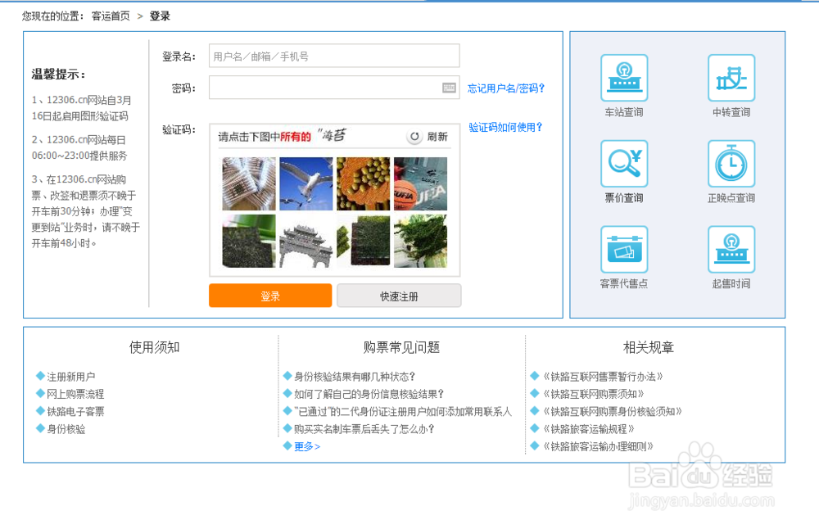This screenshot has width=819, height=529.
Task: Select the first dark seaweed sheet captcha image
Action: pyautogui.click(x=249, y=242)
